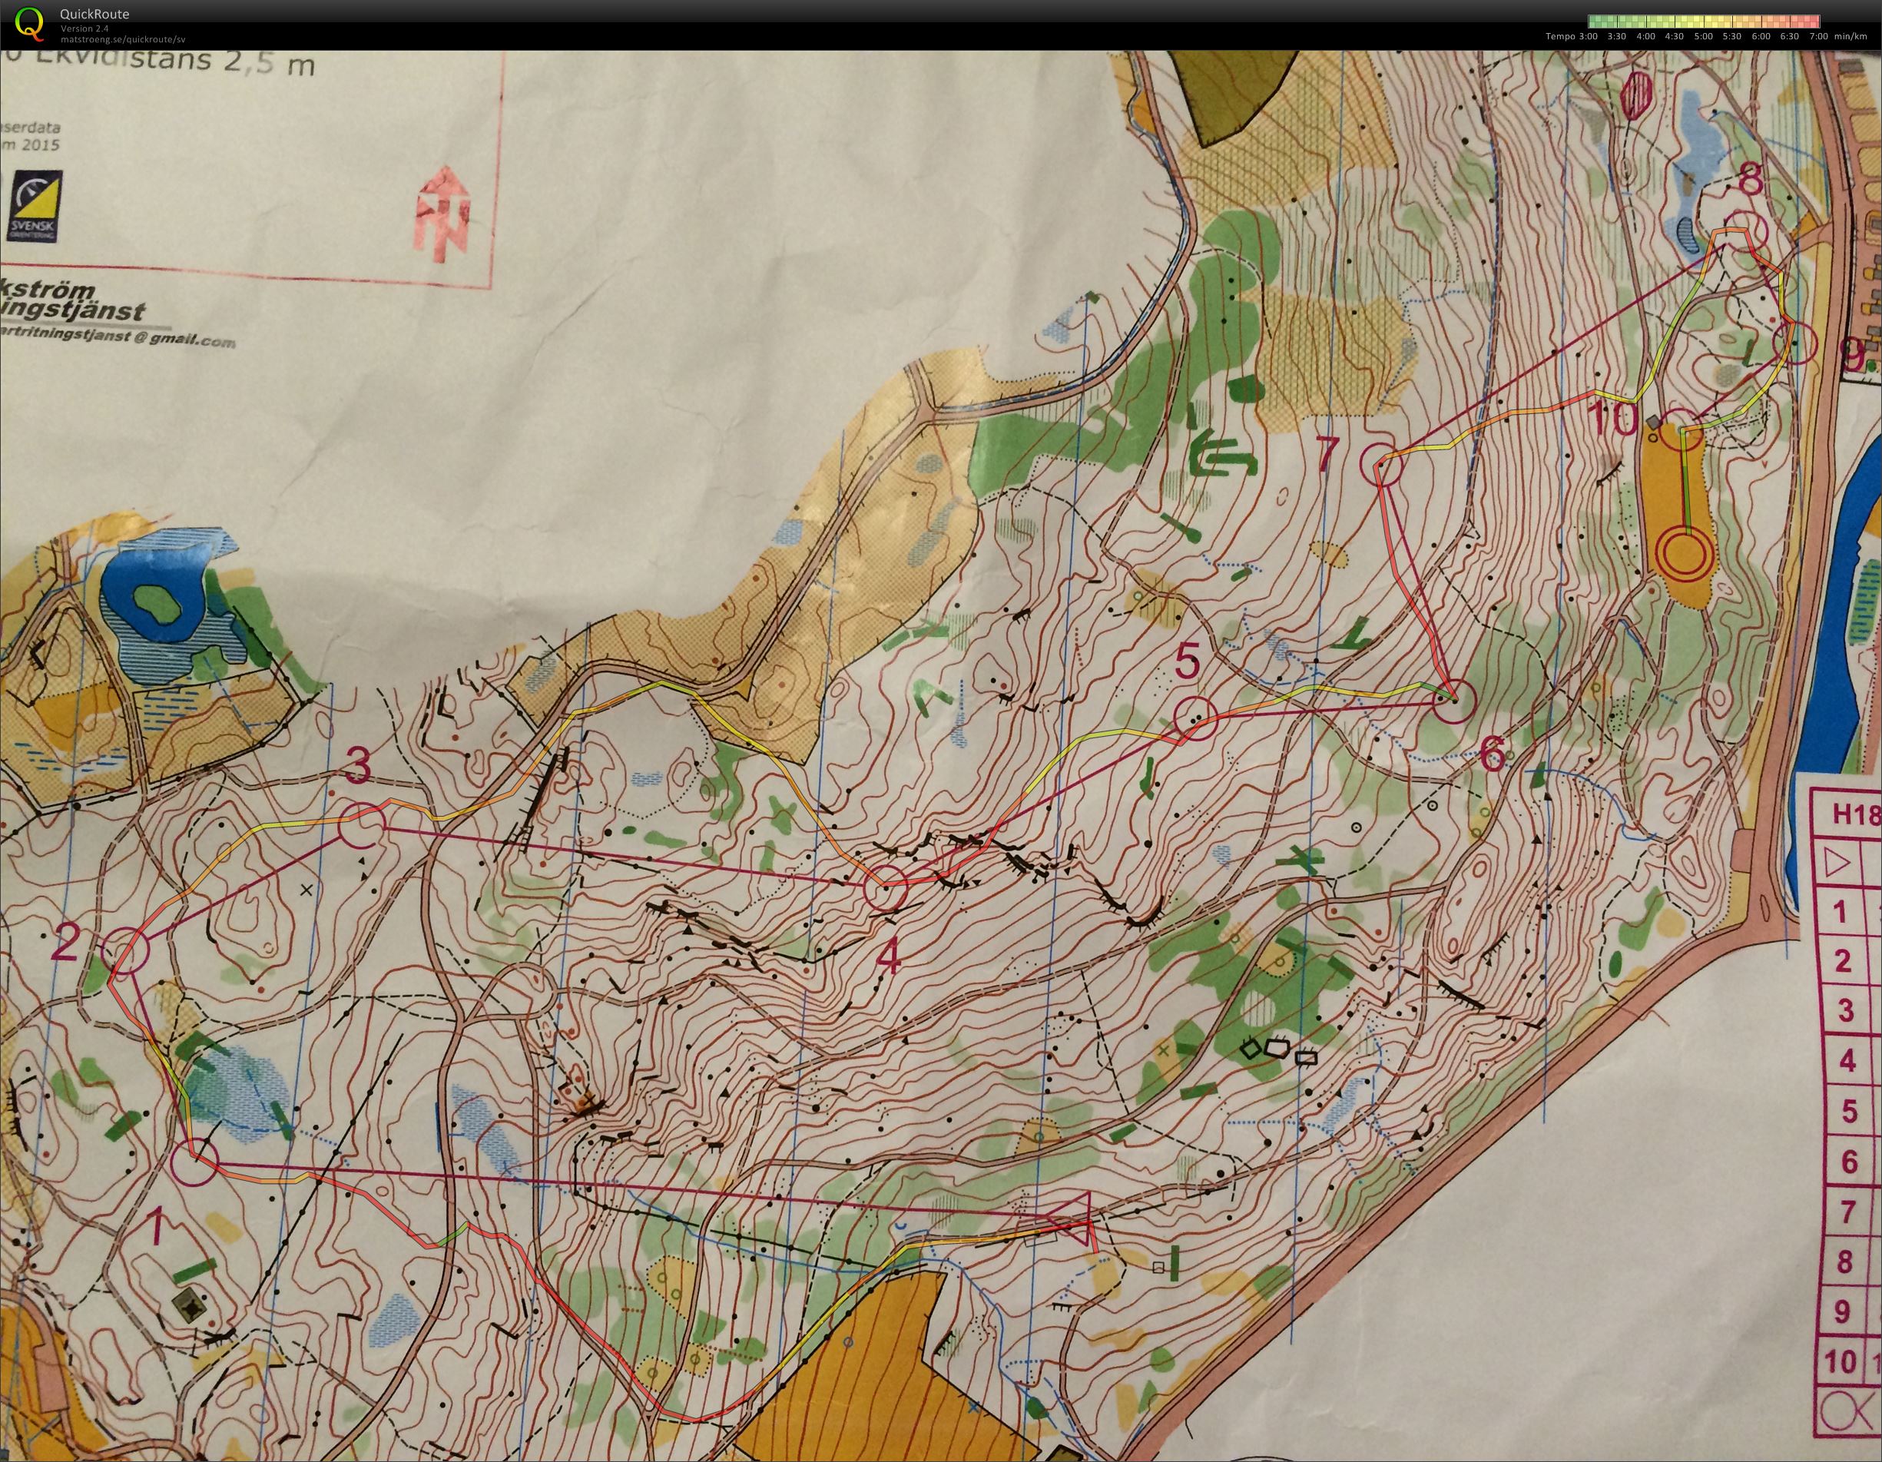The width and height of the screenshot is (1882, 1462).
Task: Click row 10 in the control description table
Action: pos(1847,1362)
